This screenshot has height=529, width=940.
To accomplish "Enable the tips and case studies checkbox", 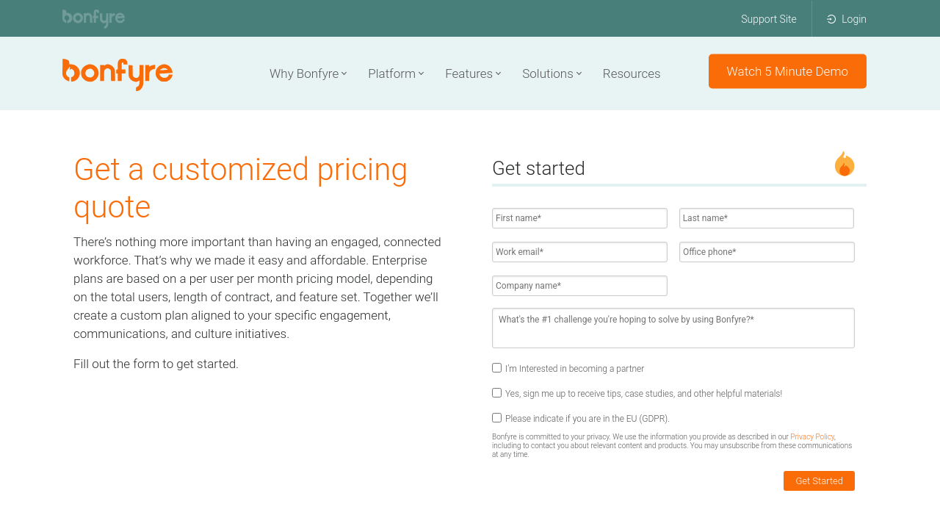I will point(497,393).
